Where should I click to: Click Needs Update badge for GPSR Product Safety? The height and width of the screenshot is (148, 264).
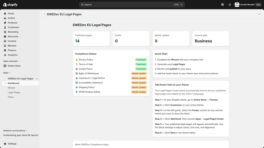click(139, 92)
